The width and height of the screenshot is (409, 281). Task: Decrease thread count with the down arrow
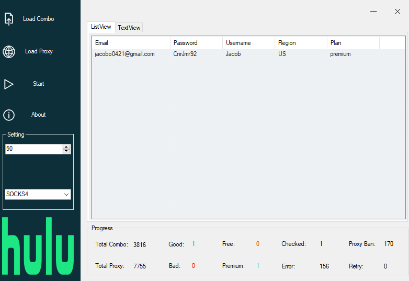click(x=66, y=151)
